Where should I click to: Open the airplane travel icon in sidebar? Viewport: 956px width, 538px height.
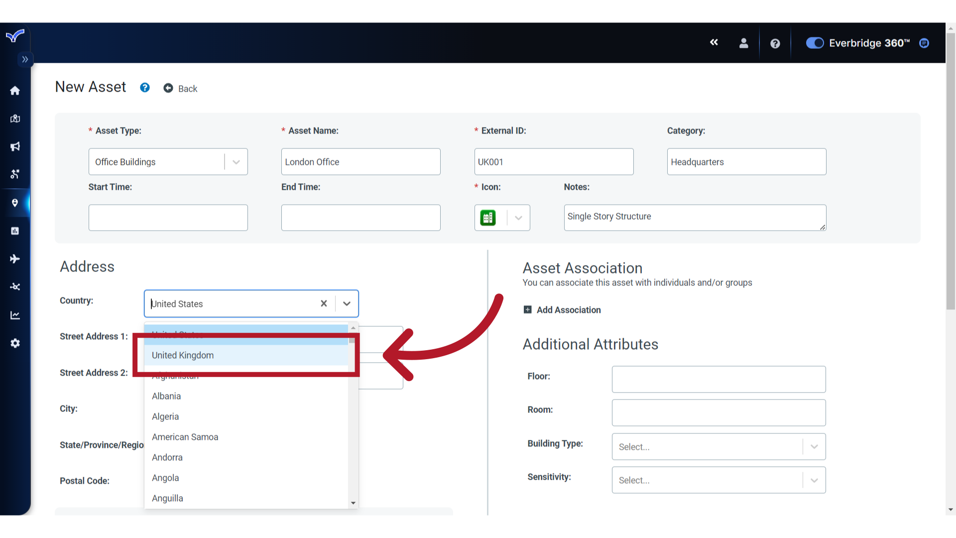(x=15, y=259)
